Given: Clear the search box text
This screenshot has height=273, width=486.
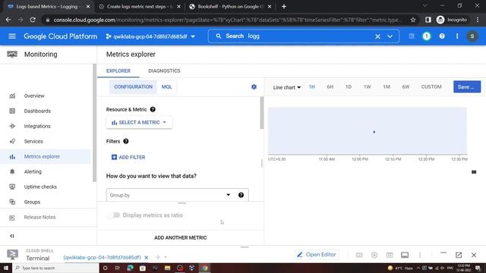Looking at the screenshot, I should [377, 36].
